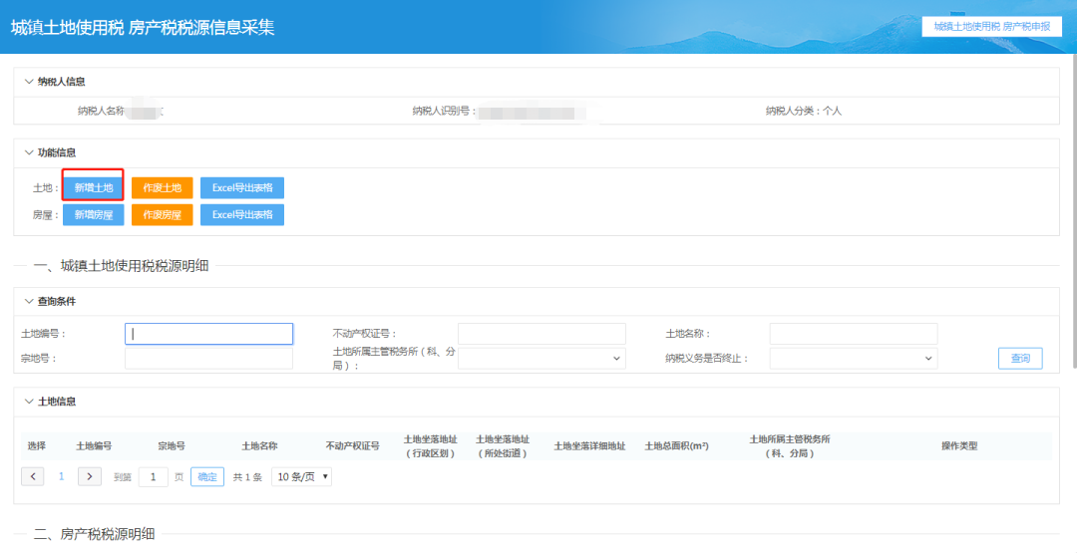Viewport: 1077px width, 553px height.
Task: Click the 不动产权证号 column header
Action: click(x=352, y=446)
